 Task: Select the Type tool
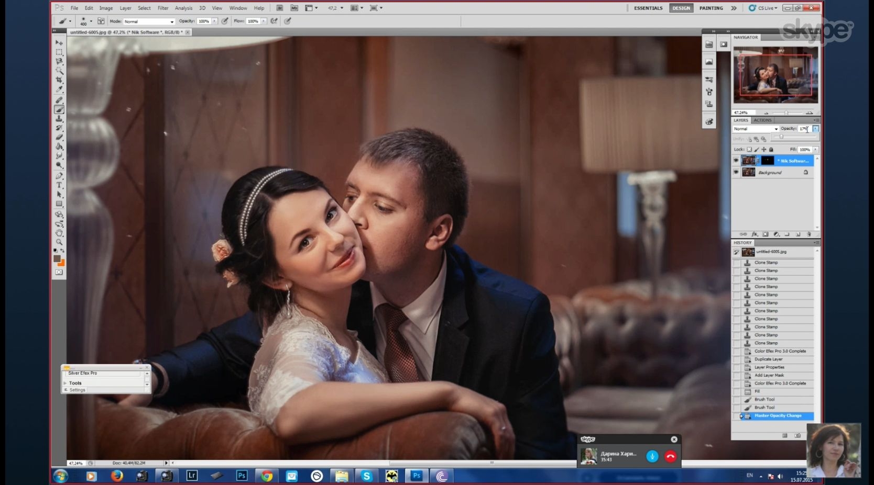59,185
